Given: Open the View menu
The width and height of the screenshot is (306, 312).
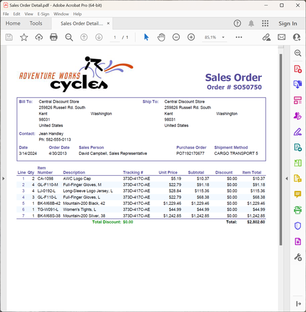Looking at the screenshot, I should (x=29, y=14).
